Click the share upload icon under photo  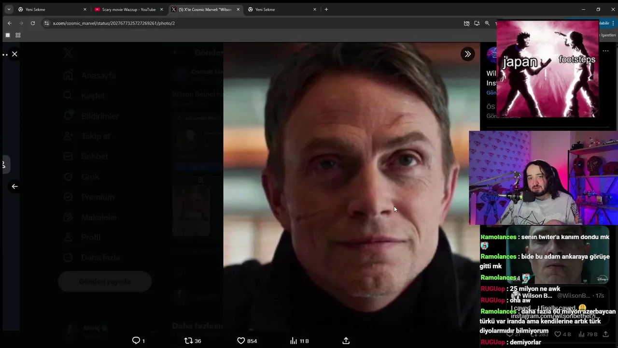coord(346,341)
